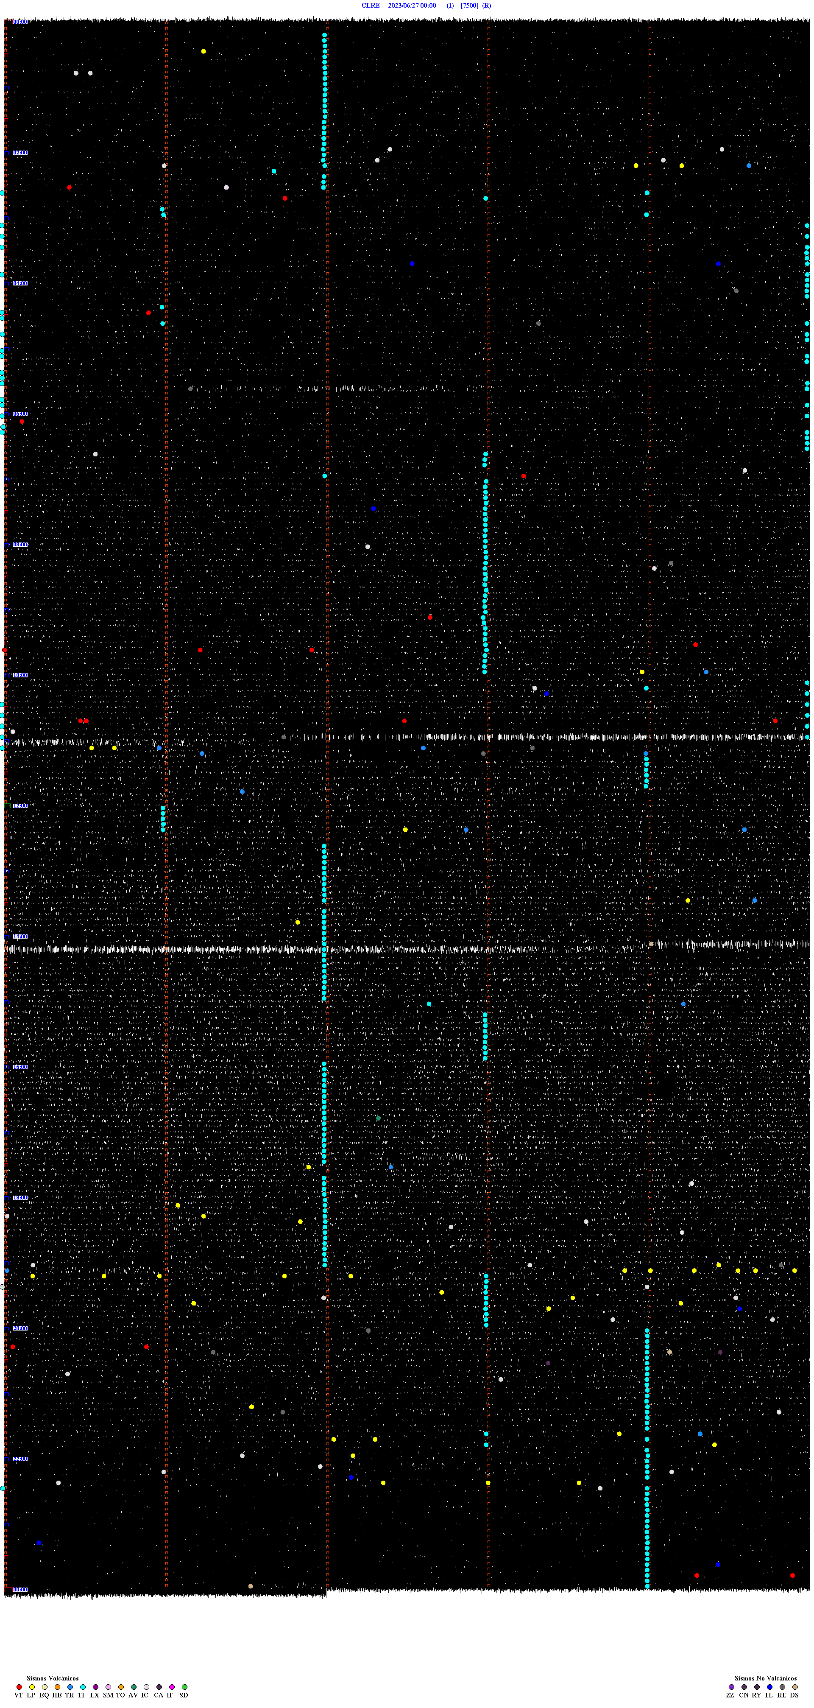The height and width of the screenshot is (1708, 814).
Task: Click the dark green AV legend swatch
Action: 133,1687
